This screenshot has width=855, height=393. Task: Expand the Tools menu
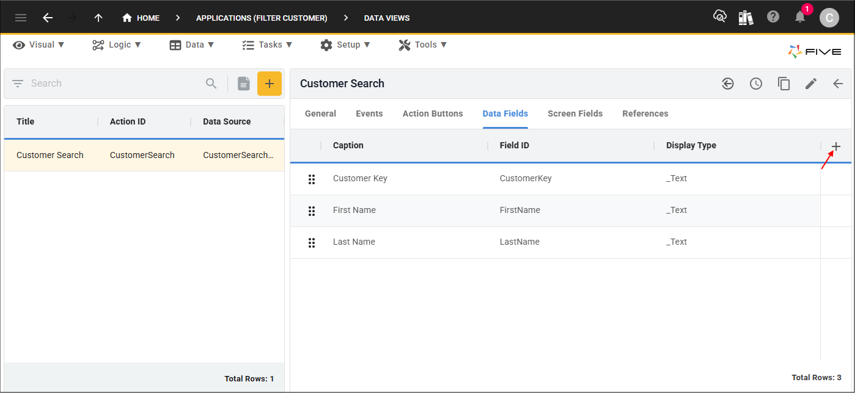tap(423, 45)
